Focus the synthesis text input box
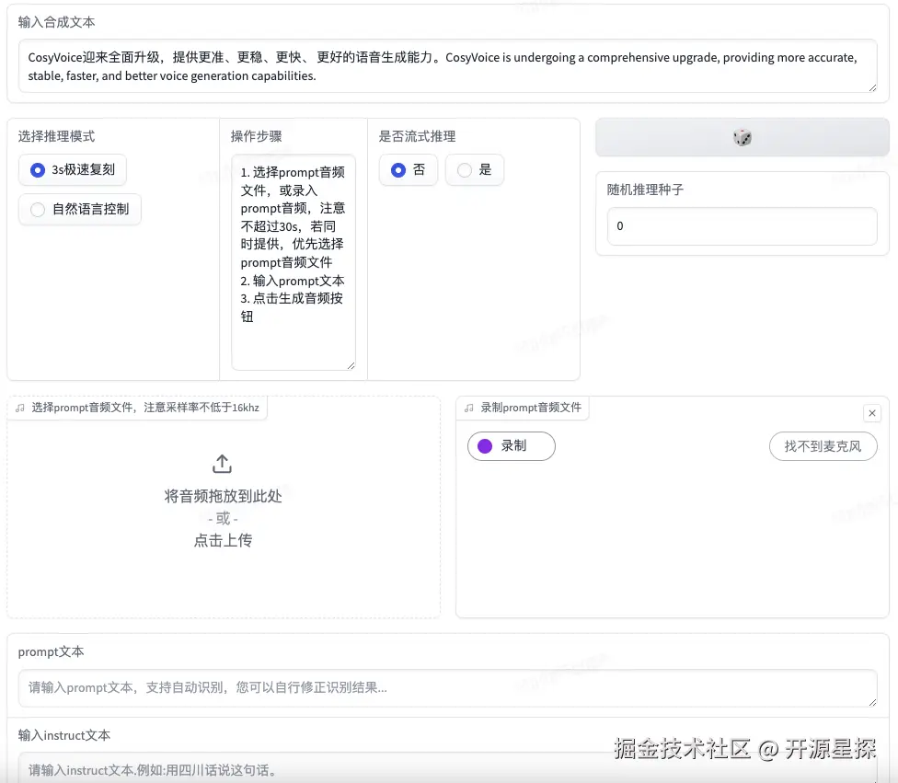Screen dimensions: 898x783 (448, 66)
